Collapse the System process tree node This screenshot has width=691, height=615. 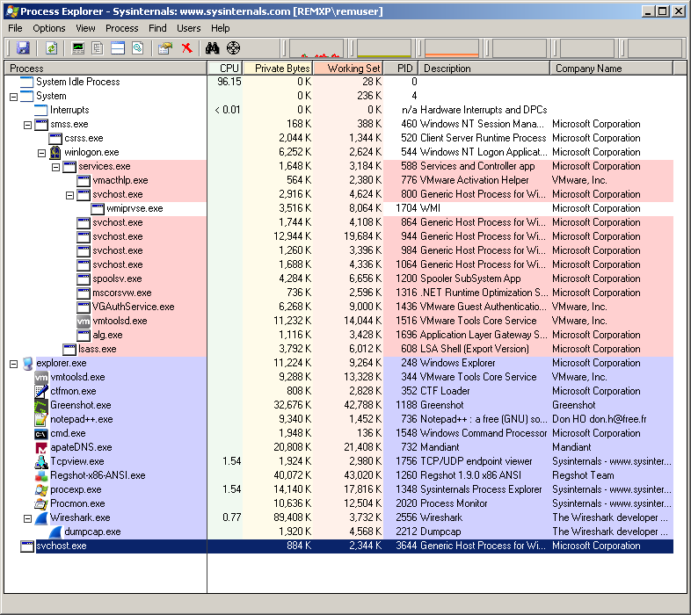14,97
